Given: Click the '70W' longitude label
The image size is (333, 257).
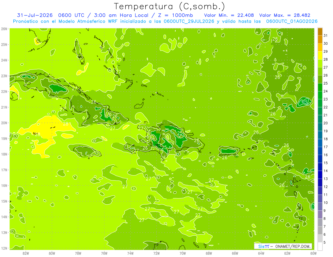Looking at the screenshot, I should coord(183,253).
